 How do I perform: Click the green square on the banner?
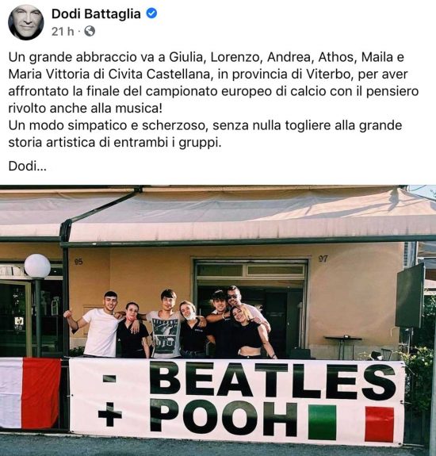coord(322,423)
